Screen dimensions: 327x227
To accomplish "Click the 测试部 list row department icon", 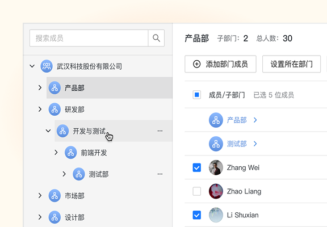I will point(216,144).
